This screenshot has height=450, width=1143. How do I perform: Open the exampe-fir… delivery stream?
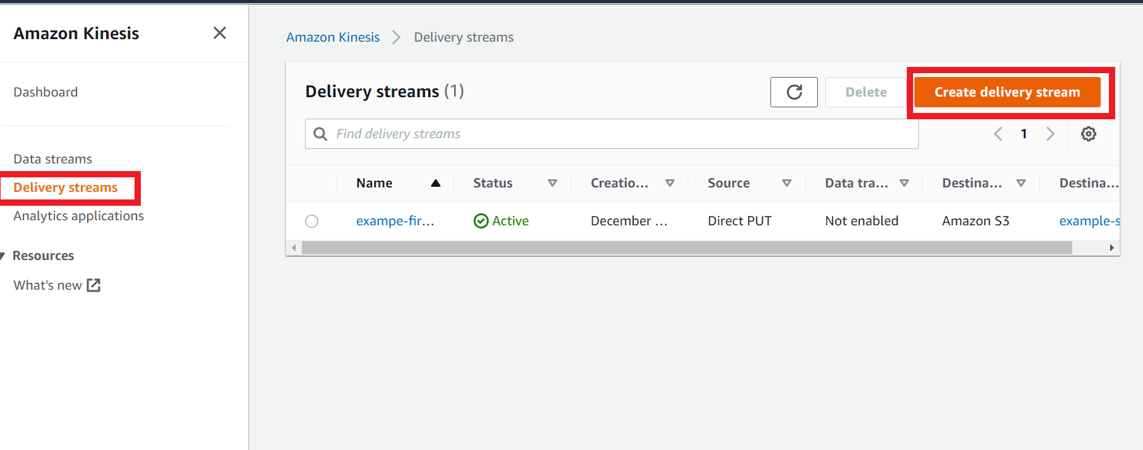[395, 221]
